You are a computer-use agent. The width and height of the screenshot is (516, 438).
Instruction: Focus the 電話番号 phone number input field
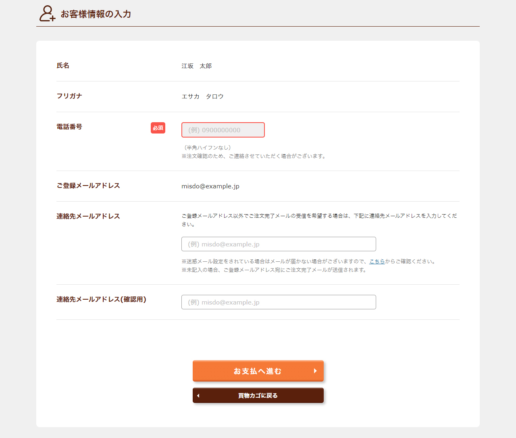pyautogui.click(x=223, y=130)
